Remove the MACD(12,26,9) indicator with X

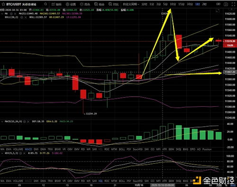[28, 122]
